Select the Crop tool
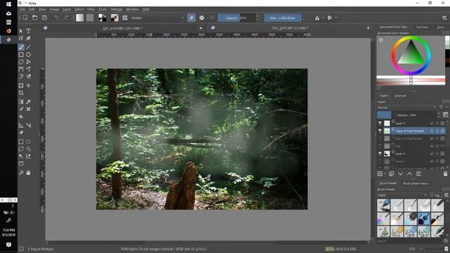450x253 pixels. (21, 93)
